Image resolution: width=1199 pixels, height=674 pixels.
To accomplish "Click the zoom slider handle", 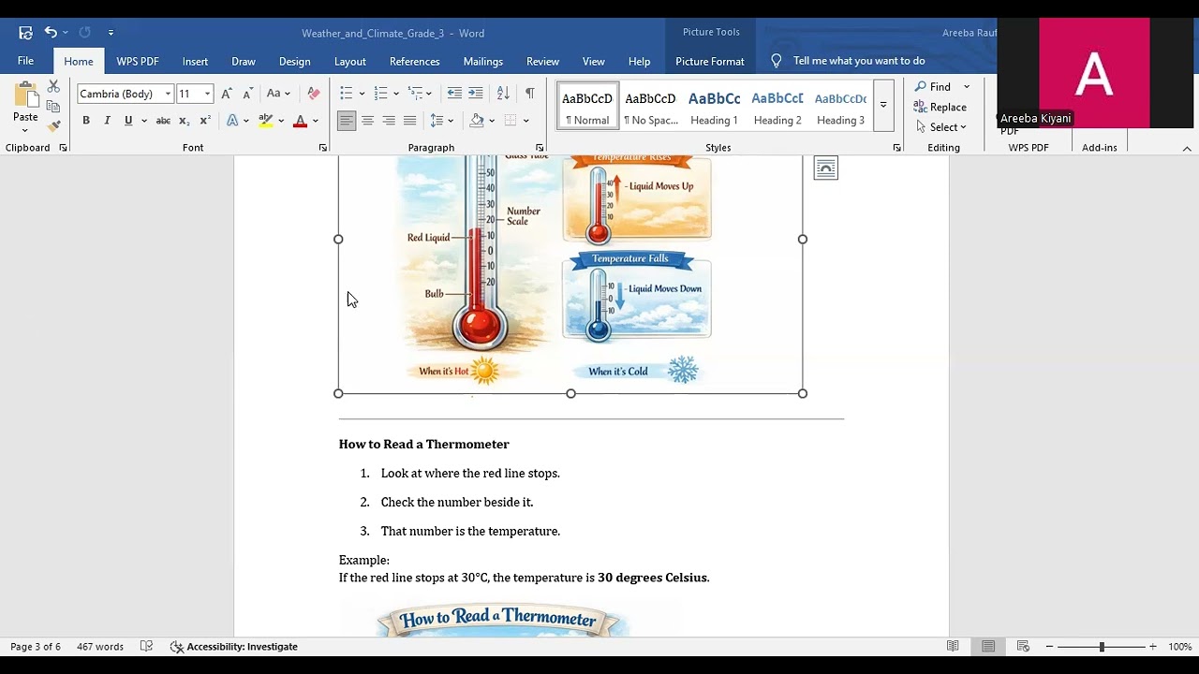I will [x=1102, y=647].
